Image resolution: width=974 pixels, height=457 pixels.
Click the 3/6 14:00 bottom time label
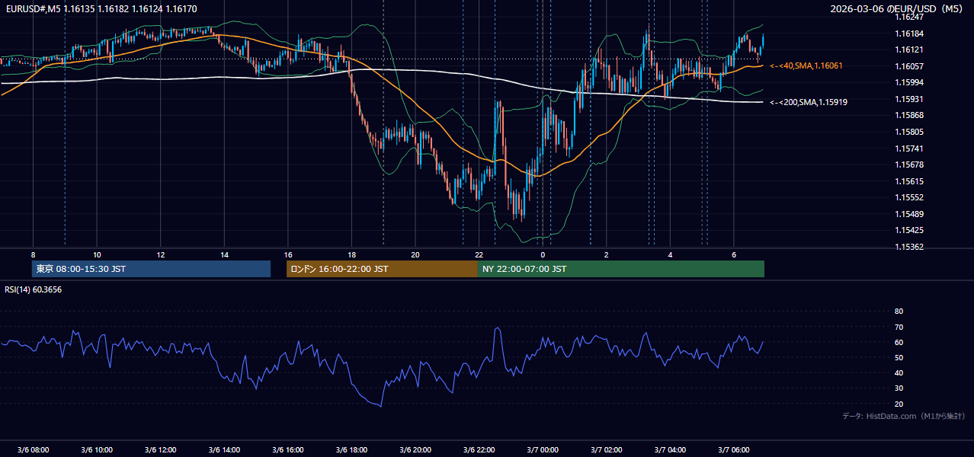[224, 450]
